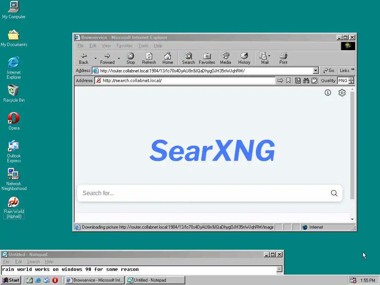Image resolution: width=380 pixels, height=285 pixels.
Task: Open the File menu in Internet Explorer
Action: tap(81, 46)
